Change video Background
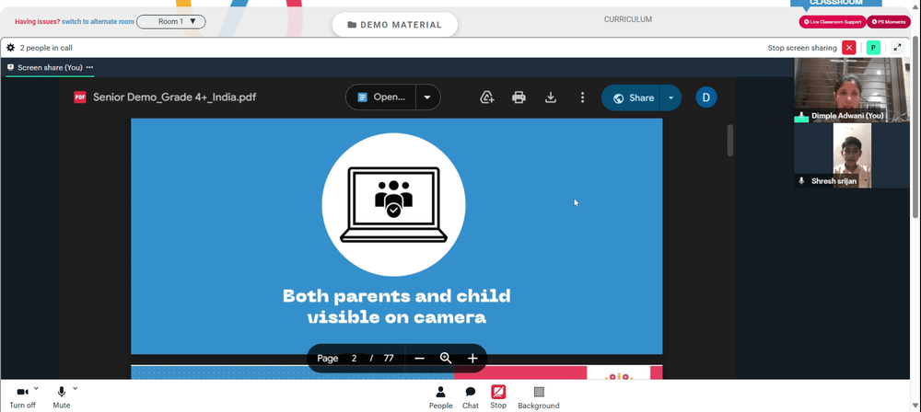 pos(539,397)
